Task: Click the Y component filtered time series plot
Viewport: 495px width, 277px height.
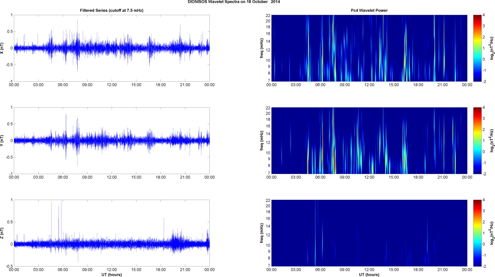Action: (x=112, y=140)
